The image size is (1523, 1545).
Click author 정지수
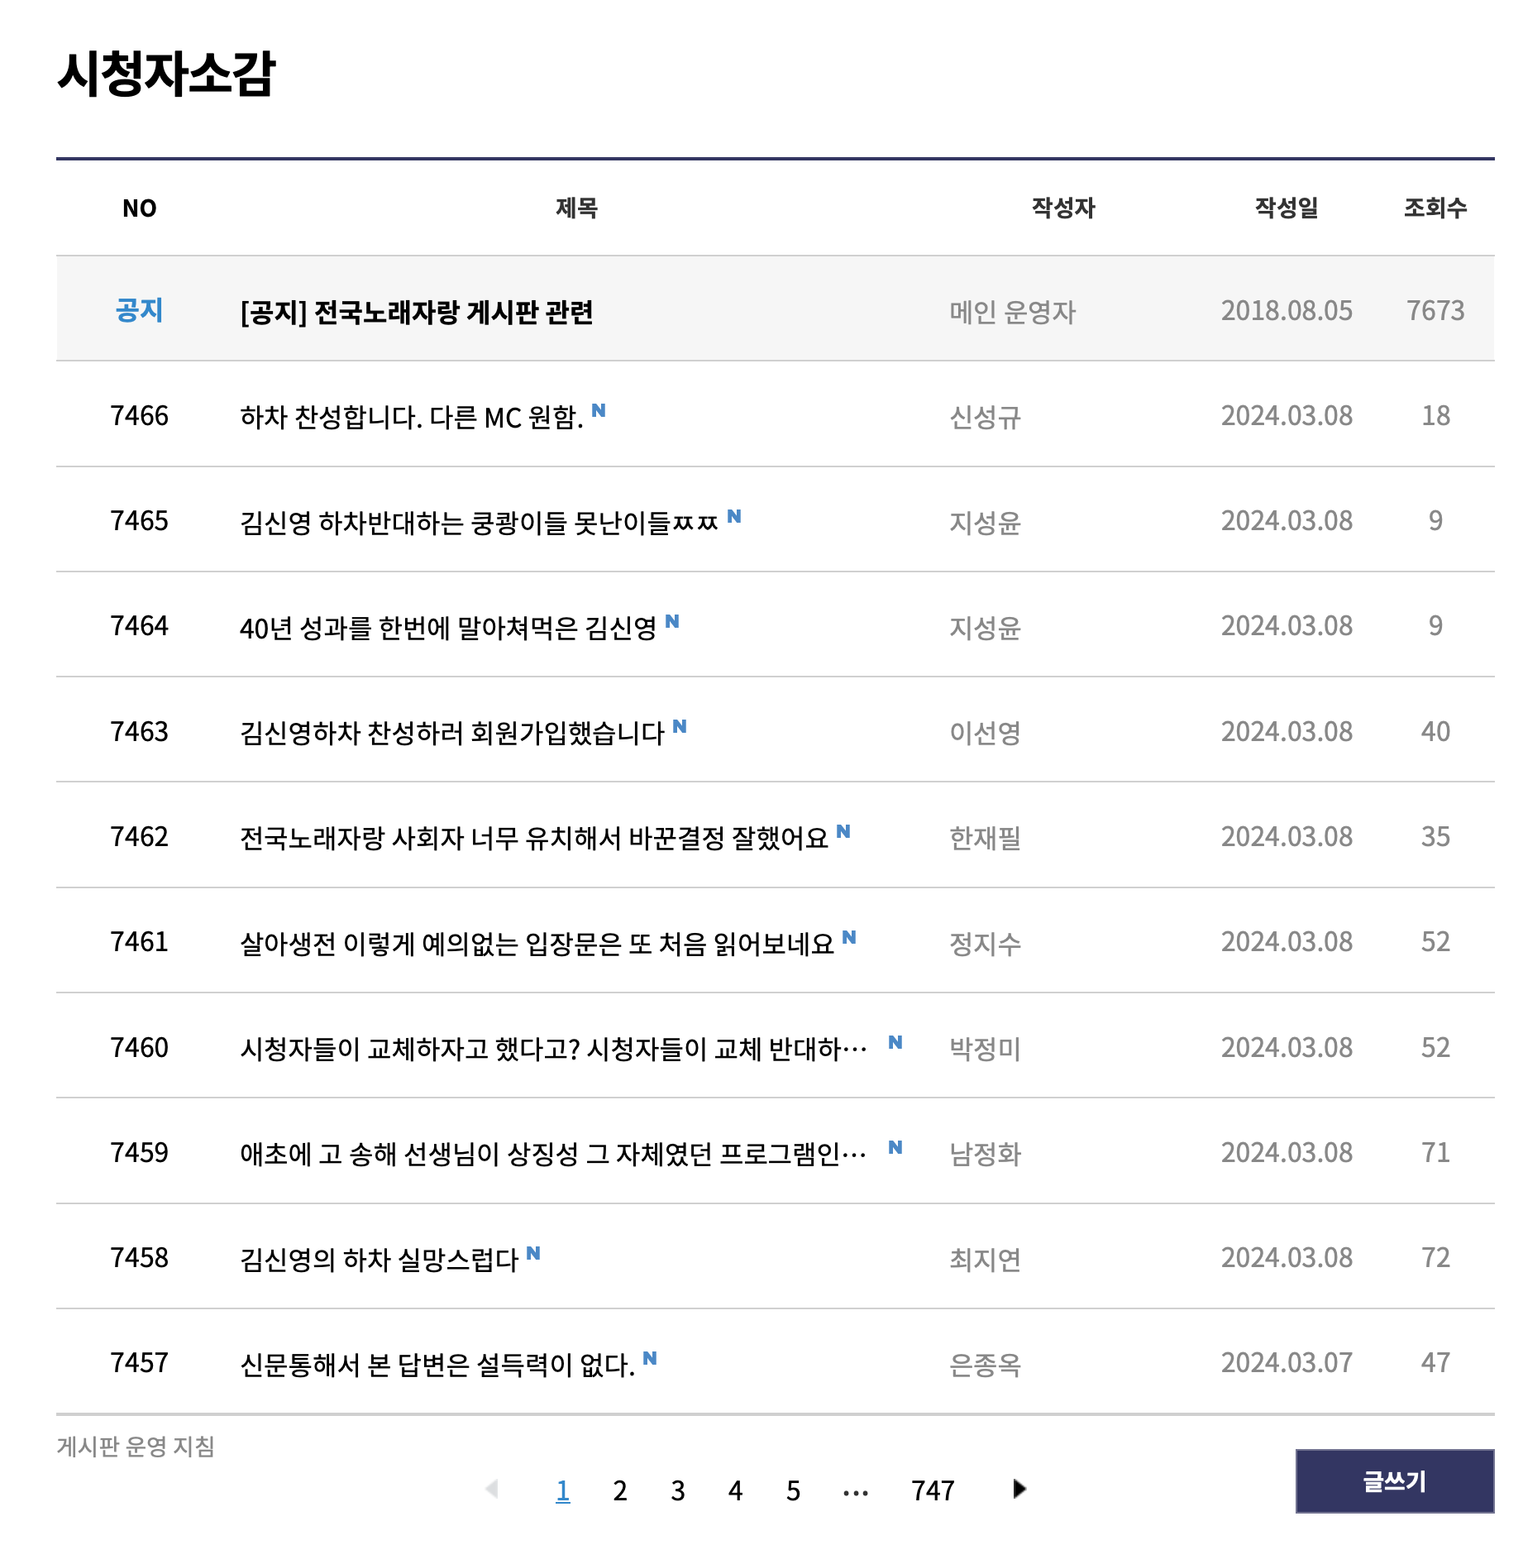click(x=986, y=943)
